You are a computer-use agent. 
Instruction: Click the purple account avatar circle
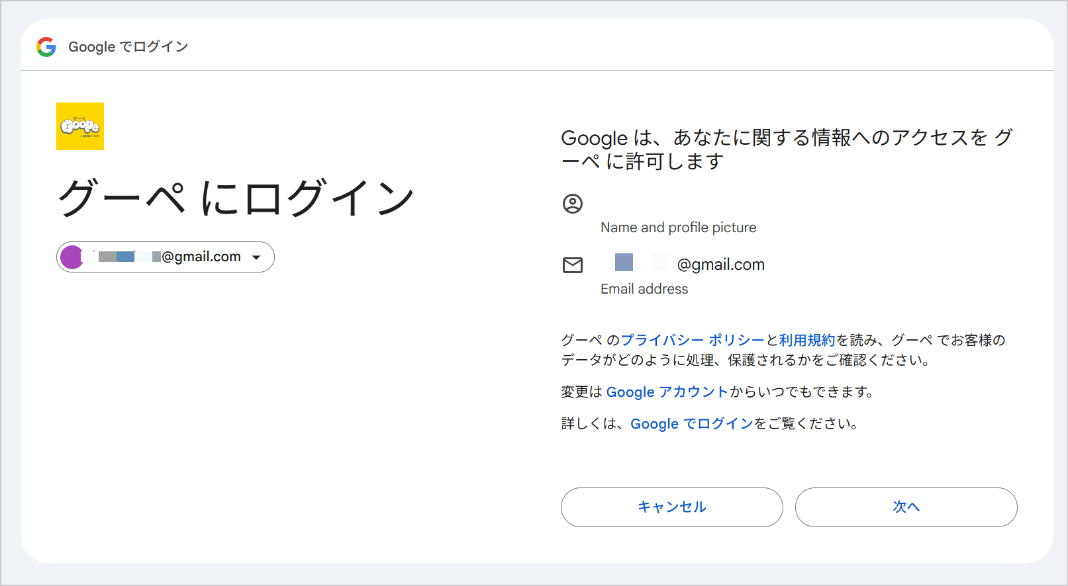click(72, 257)
